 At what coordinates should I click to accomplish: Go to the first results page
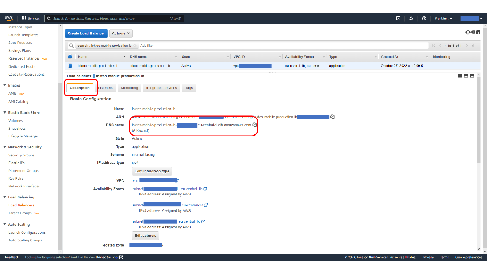click(x=434, y=46)
